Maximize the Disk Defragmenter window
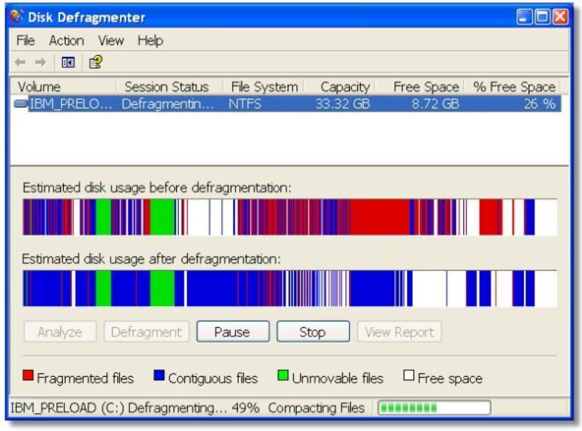Image resolution: width=582 pixels, height=431 pixels. click(541, 18)
